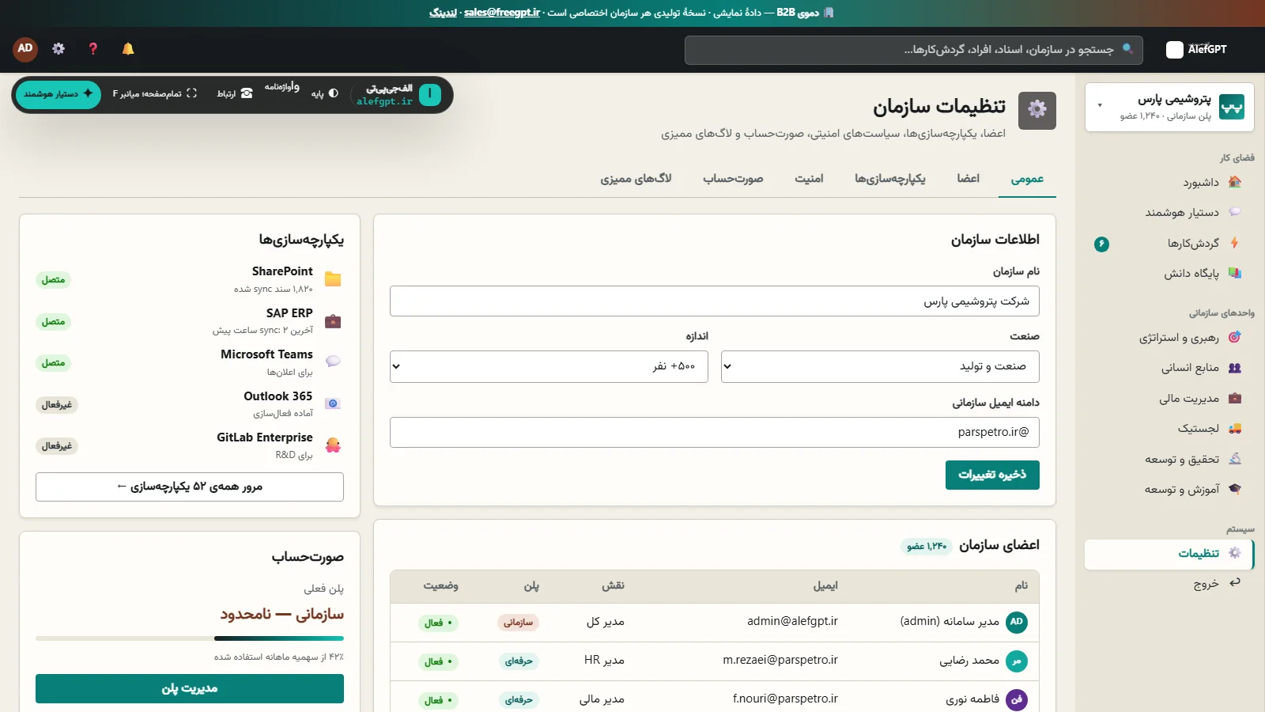This screenshot has height=712, width=1265.
Task: Open گردش‌کارها in the sidebar
Action: click(x=1169, y=244)
